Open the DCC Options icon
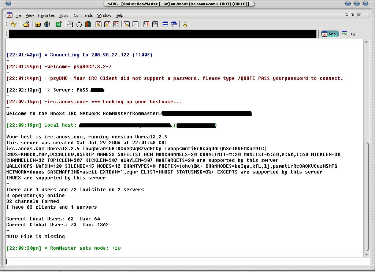 [x=116, y=24]
